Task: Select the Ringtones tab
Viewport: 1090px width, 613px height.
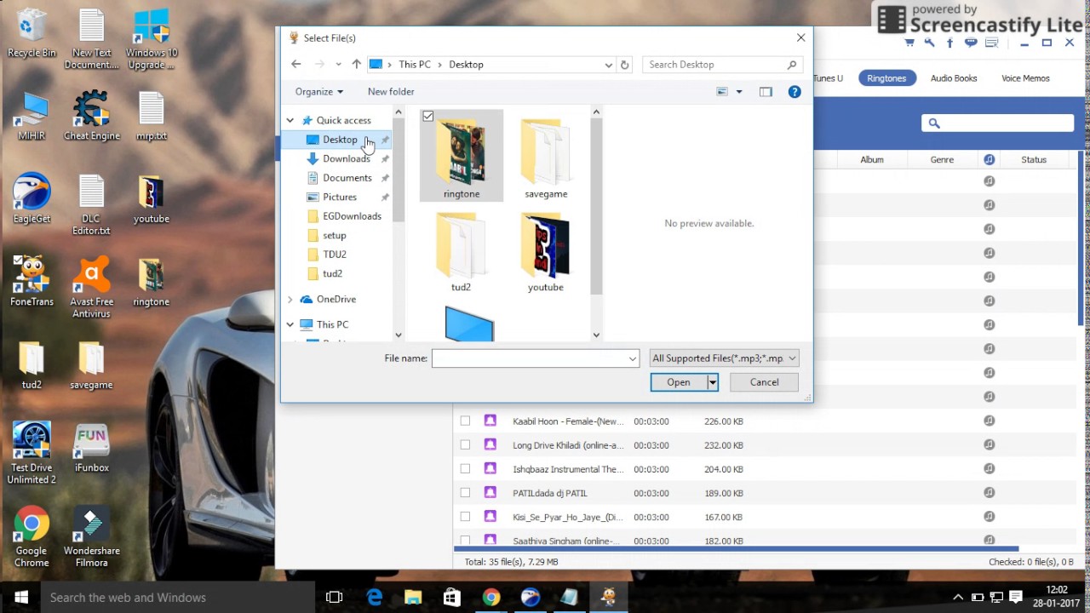Action: [886, 77]
